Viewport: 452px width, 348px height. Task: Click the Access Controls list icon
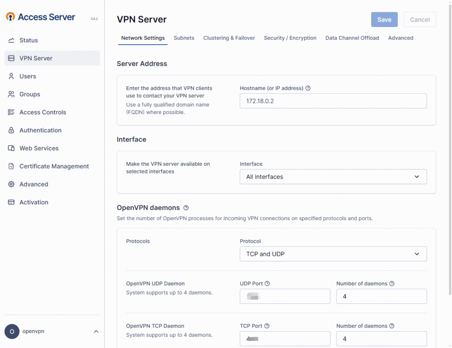tap(11, 112)
